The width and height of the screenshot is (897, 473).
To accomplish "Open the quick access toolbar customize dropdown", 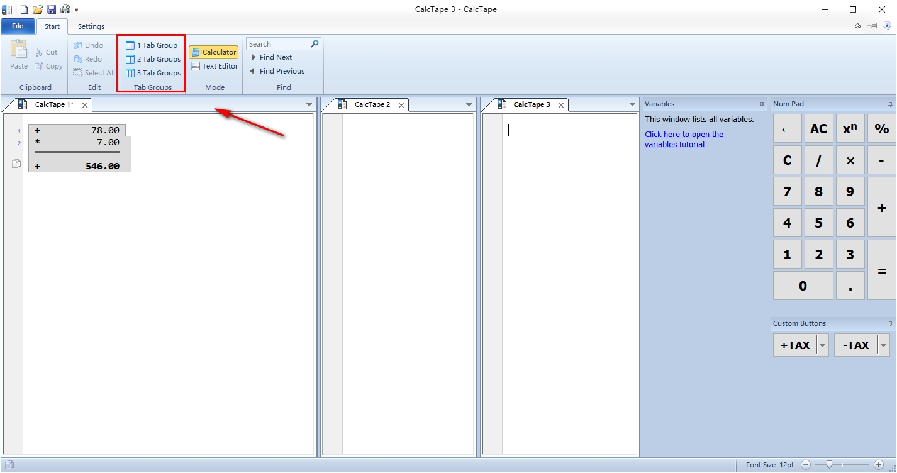I will (x=76, y=10).
